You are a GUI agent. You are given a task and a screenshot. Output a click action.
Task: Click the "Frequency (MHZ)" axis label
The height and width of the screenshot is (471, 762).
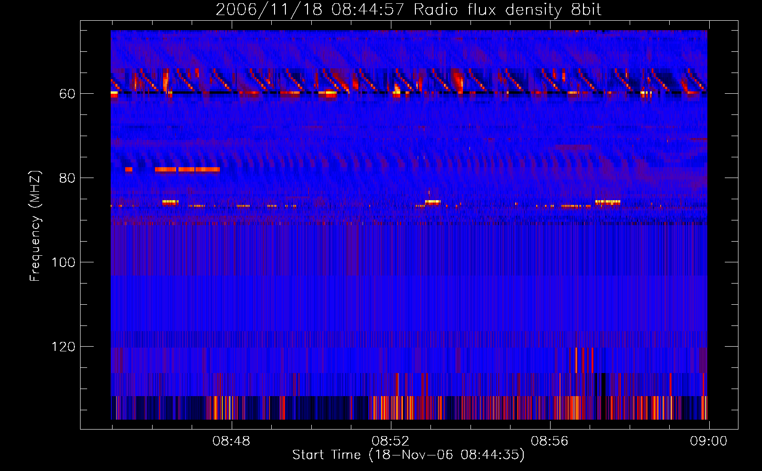(x=35, y=226)
